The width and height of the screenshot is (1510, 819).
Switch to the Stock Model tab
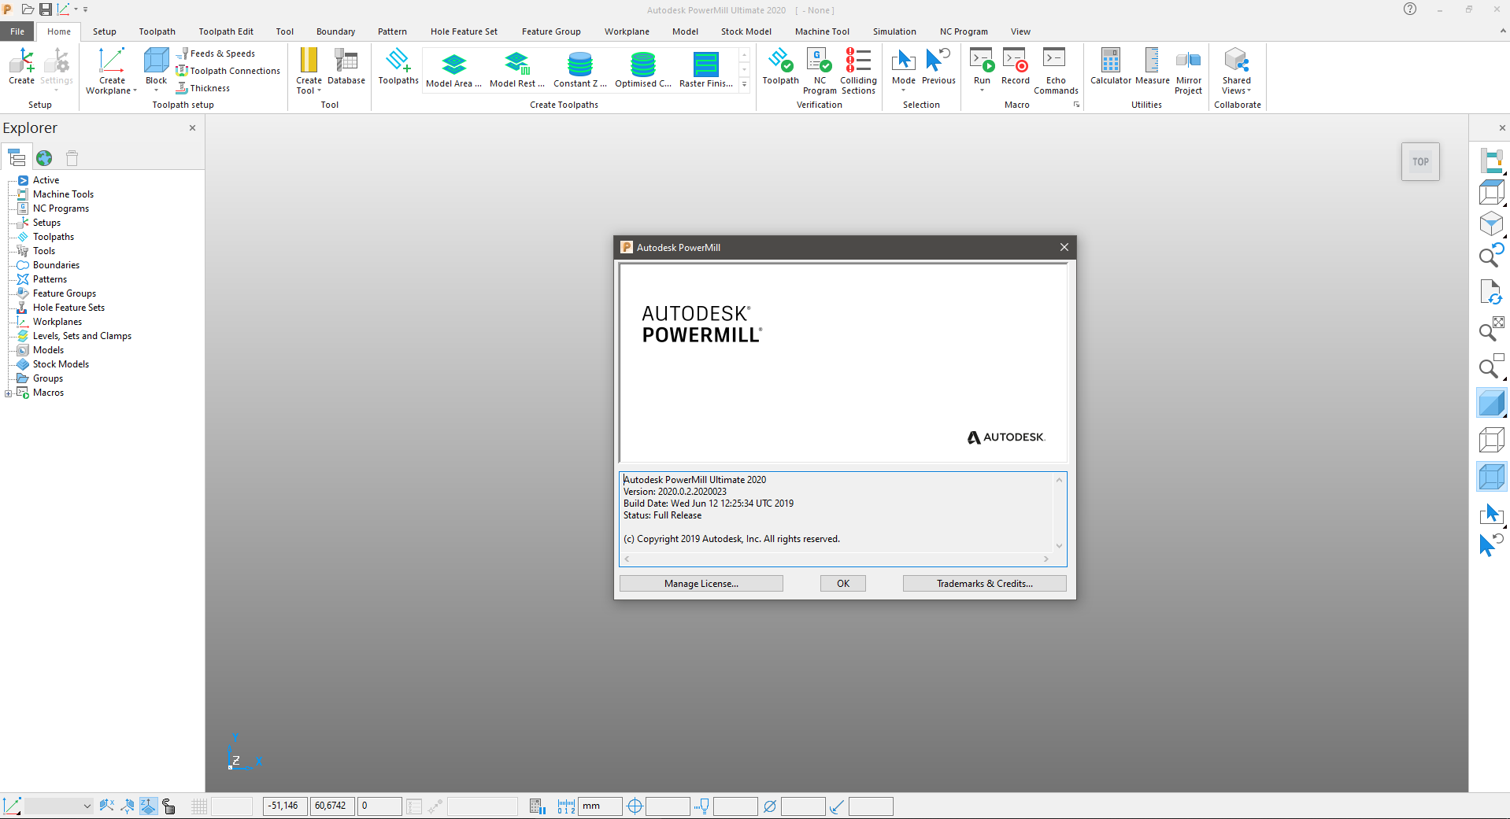(746, 31)
